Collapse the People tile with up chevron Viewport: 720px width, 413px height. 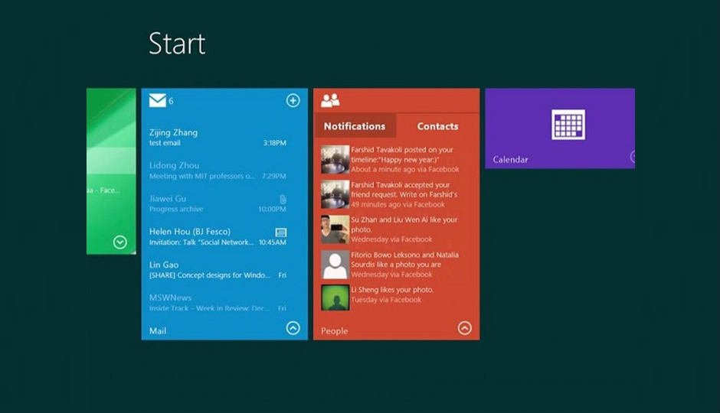(x=464, y=328)
